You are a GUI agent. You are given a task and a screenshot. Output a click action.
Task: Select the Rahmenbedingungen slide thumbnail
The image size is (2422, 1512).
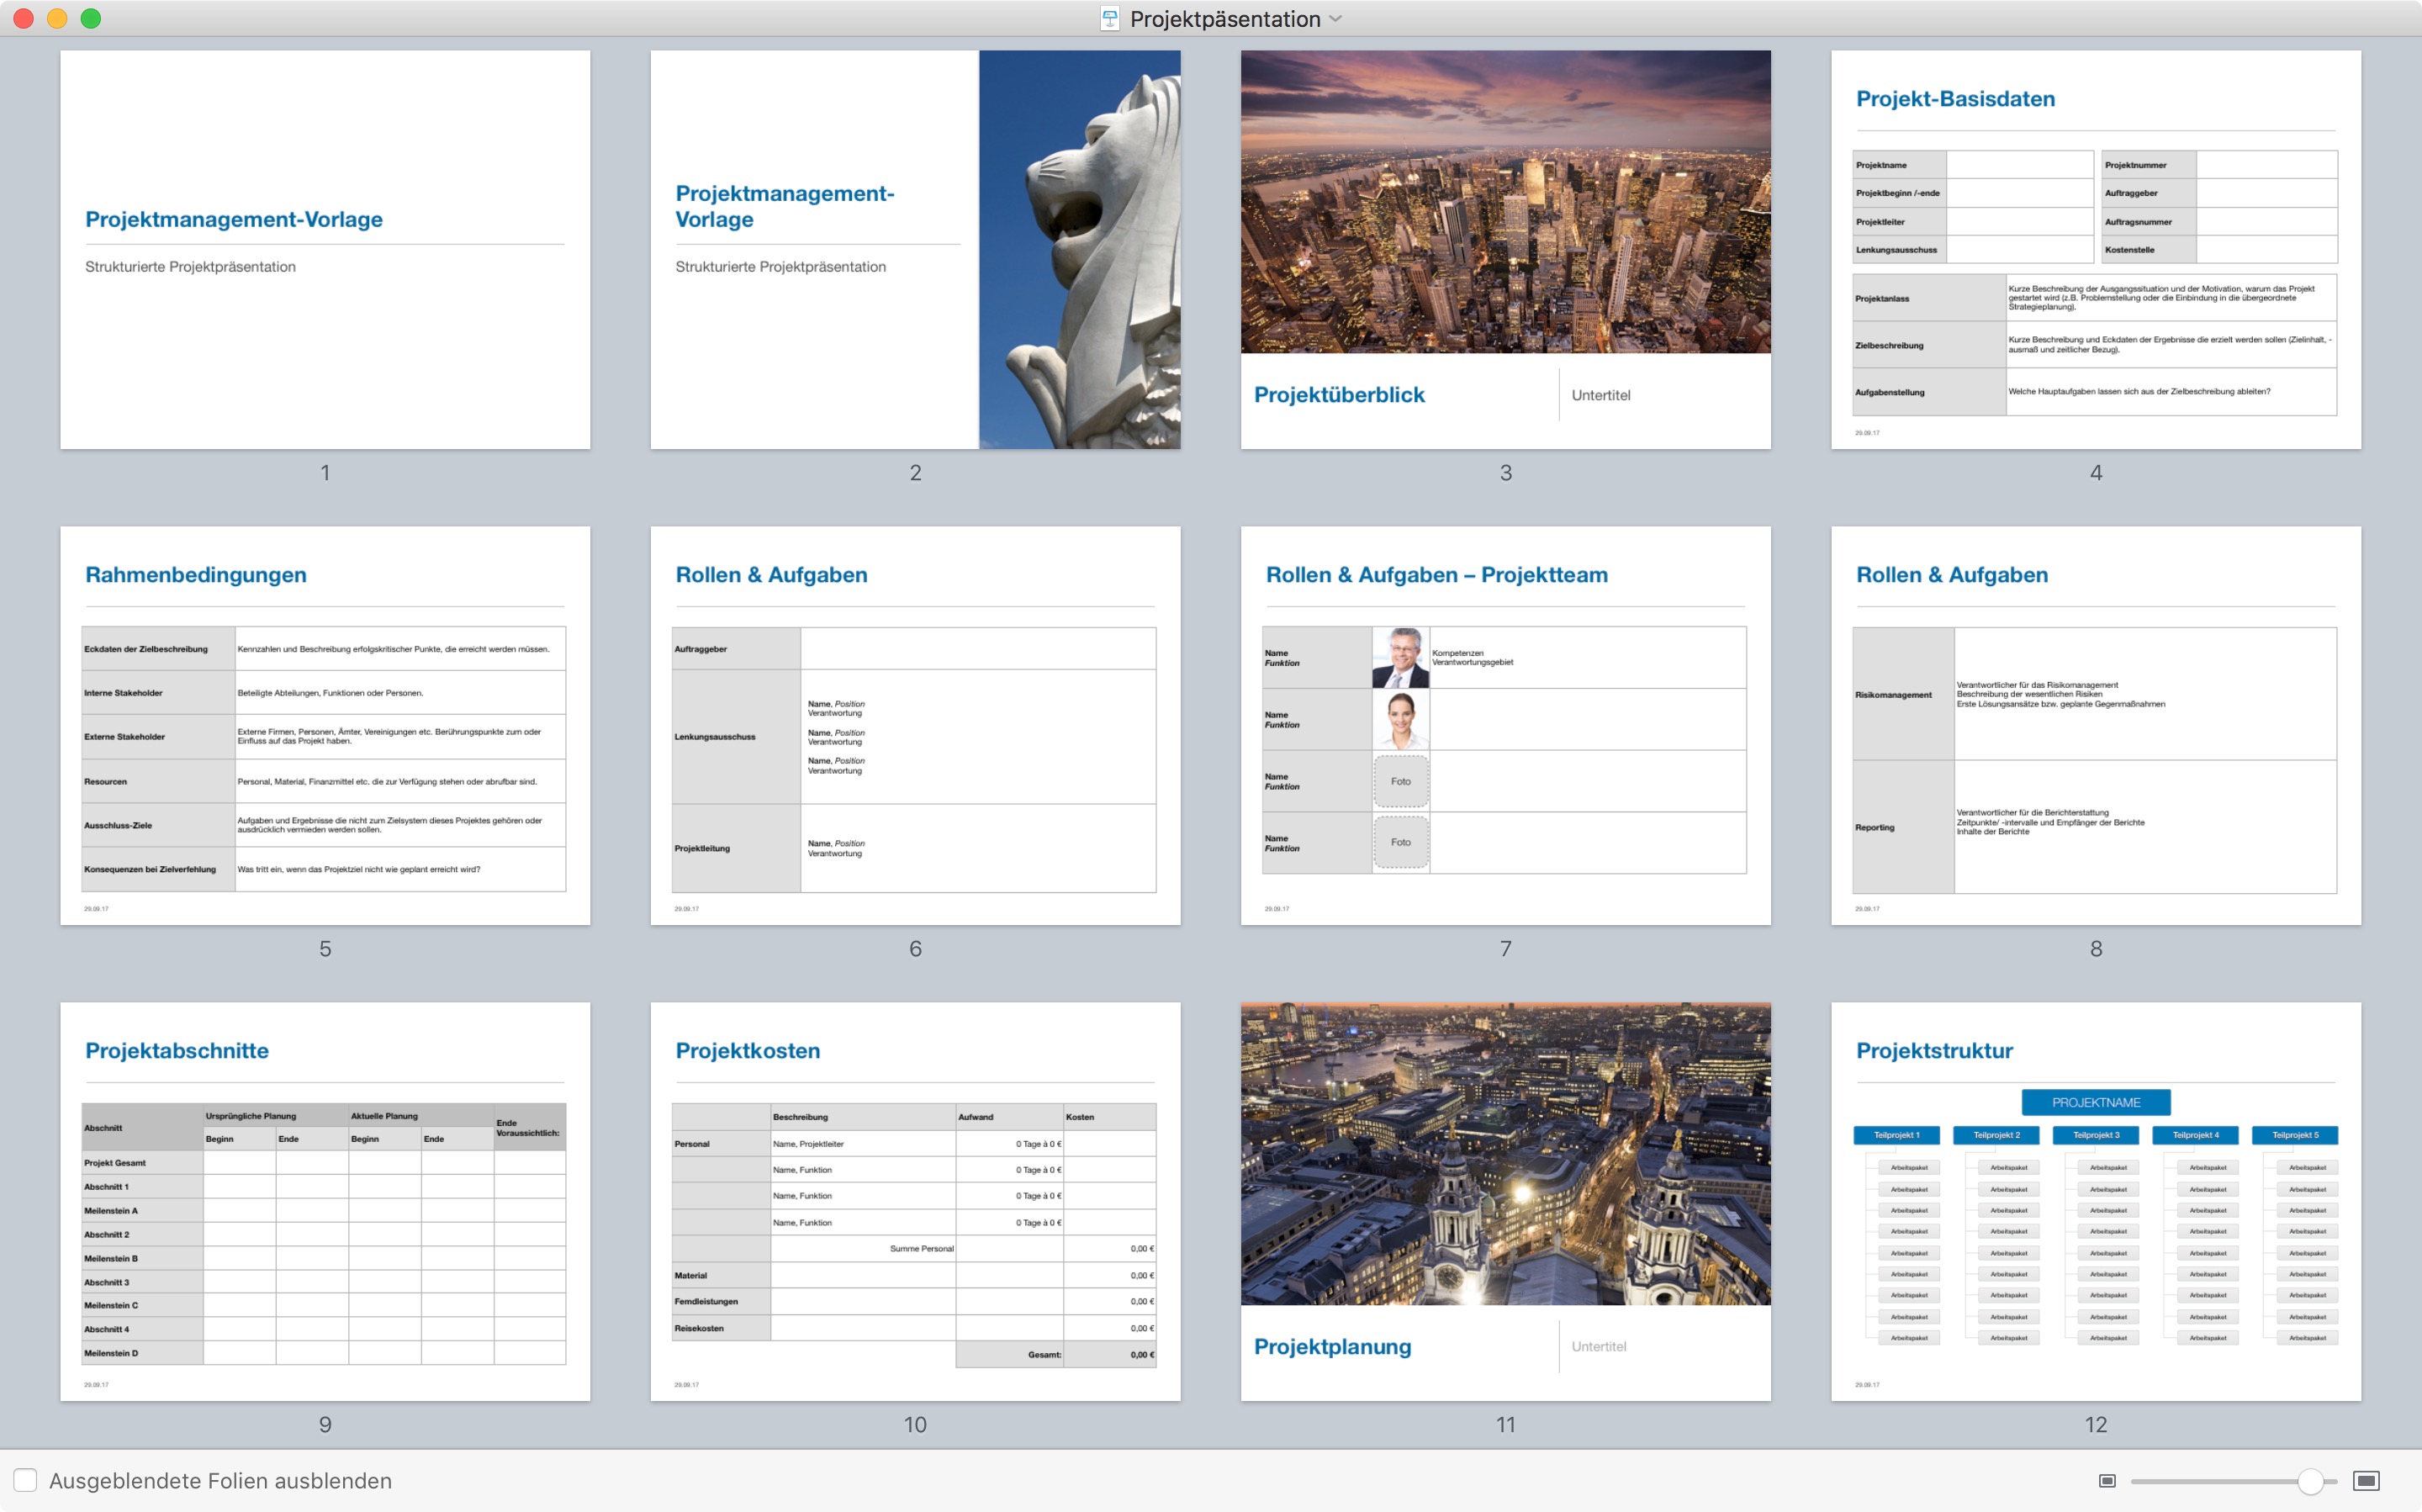(x=325, y=725)
